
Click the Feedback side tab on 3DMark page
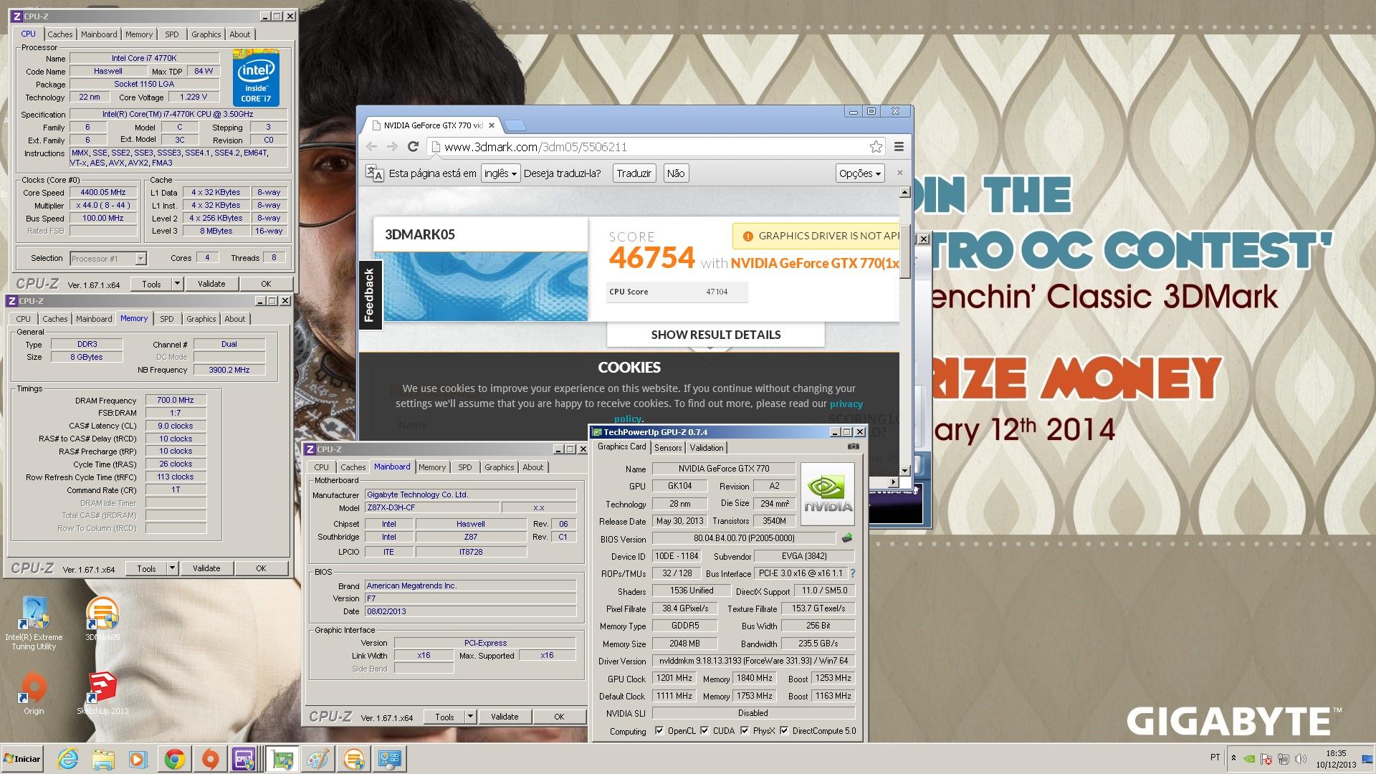[x=370, y=295]
